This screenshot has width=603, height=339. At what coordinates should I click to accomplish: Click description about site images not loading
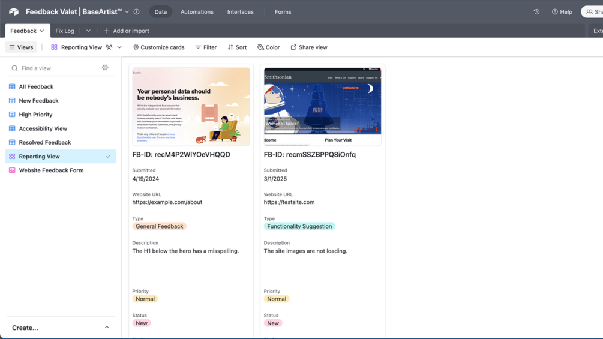[305, 251]
